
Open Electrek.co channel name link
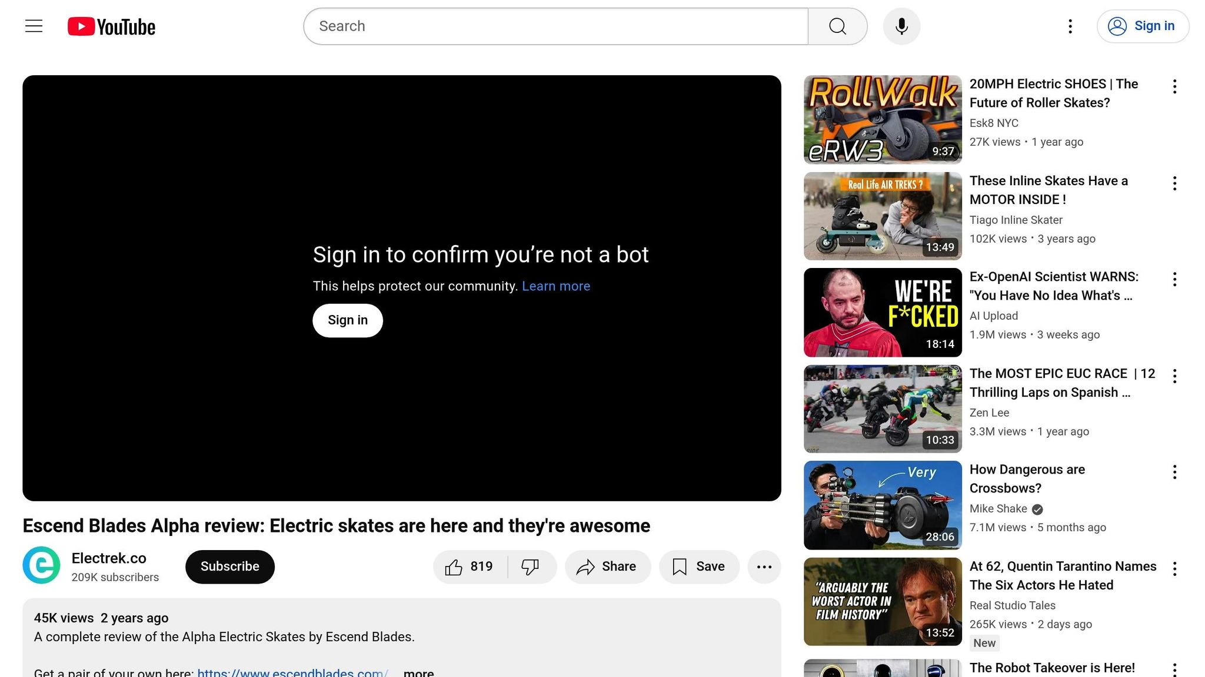coord(109,558)
